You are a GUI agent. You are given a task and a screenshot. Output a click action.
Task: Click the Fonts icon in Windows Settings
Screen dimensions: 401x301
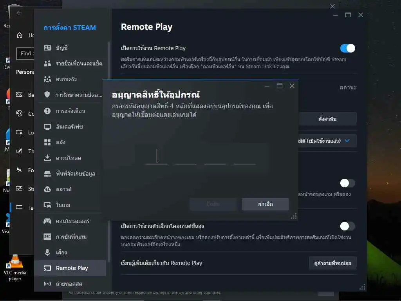(19, 170)
